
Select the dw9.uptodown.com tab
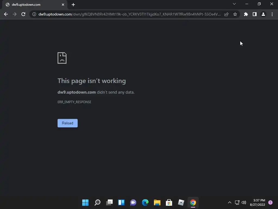pyautogui.click(x=34, y=5)
